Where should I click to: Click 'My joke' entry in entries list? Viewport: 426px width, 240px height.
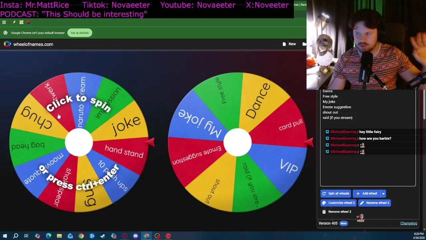(329, 102)
